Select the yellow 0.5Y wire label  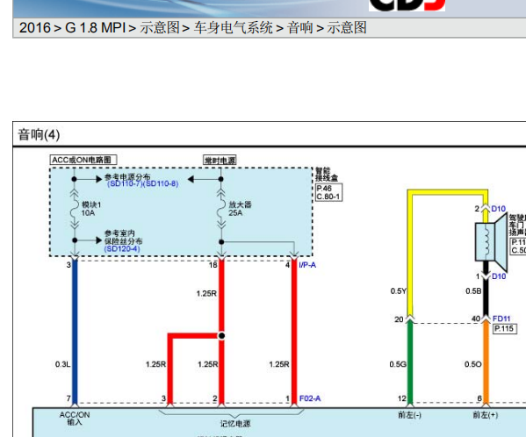(399, 290)
